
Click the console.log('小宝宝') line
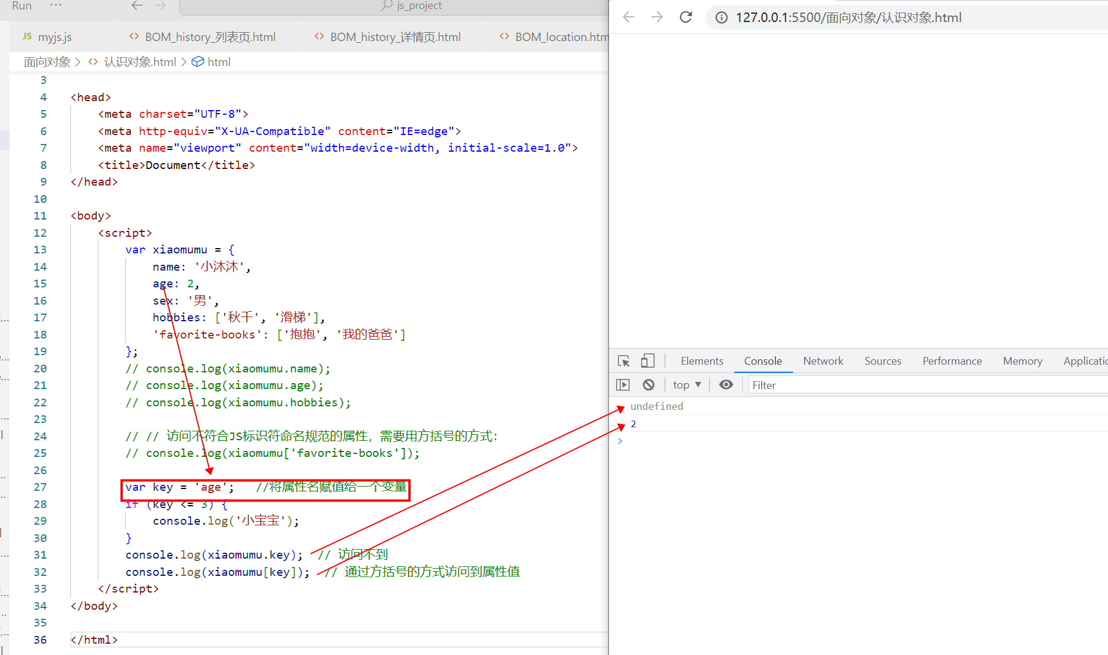point(226,521)
